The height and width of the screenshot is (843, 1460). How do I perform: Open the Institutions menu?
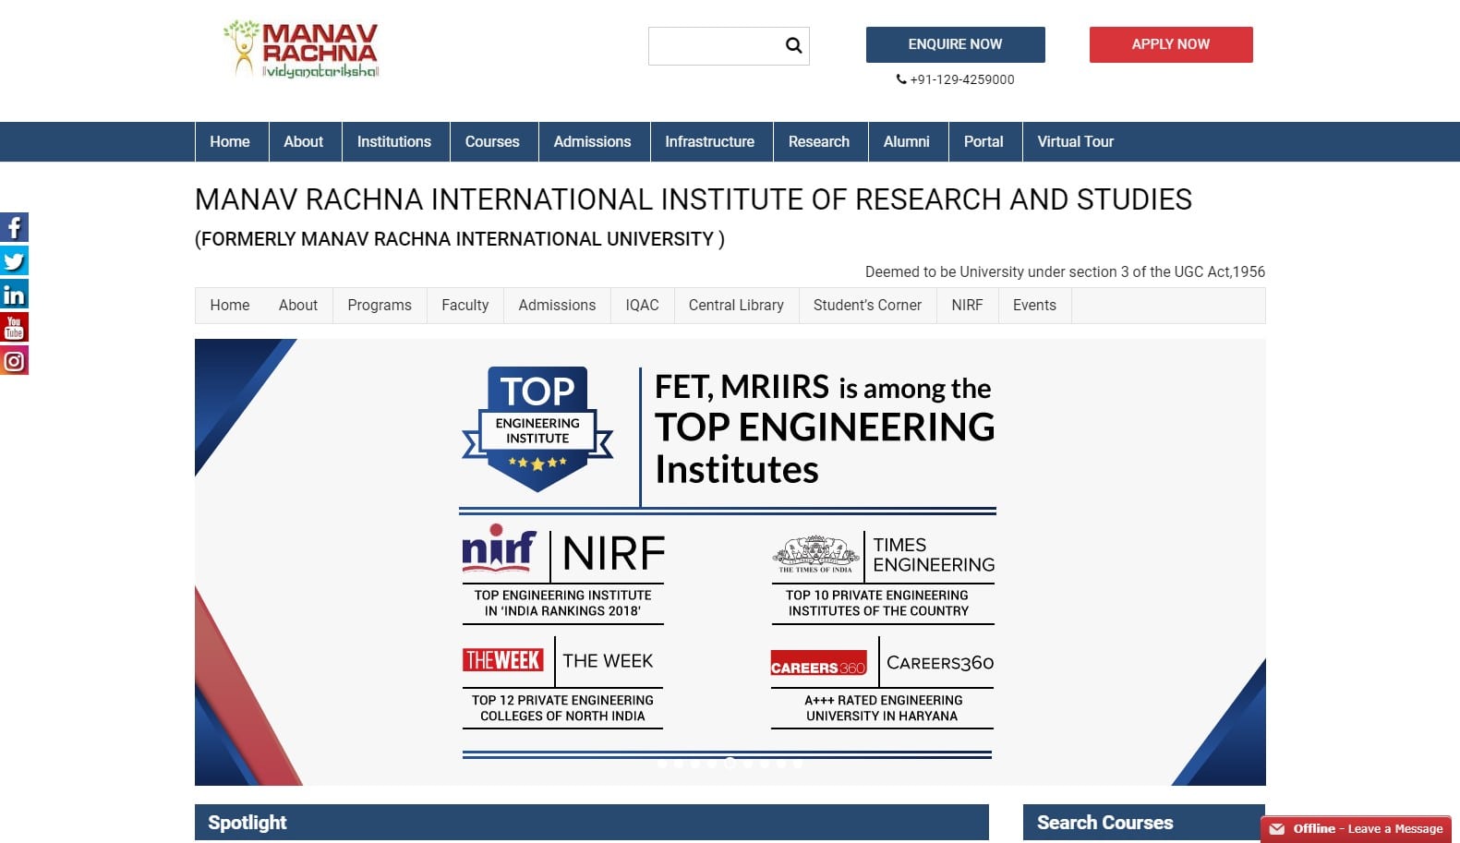click(394, 141)
